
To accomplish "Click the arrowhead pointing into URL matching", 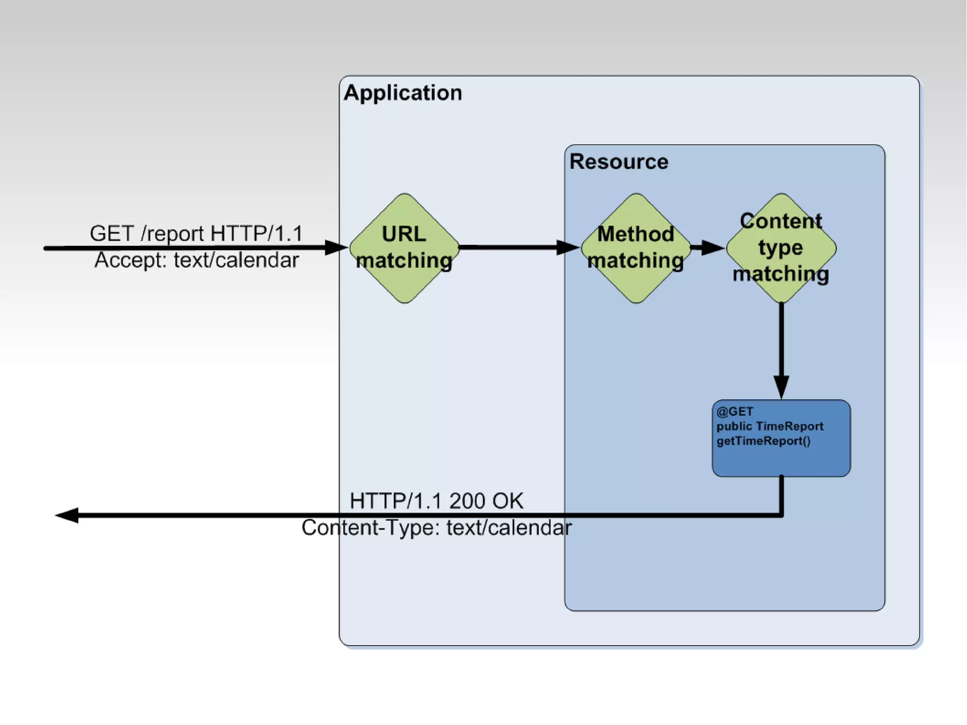I will pyautogui.click(x=336, y=247).
